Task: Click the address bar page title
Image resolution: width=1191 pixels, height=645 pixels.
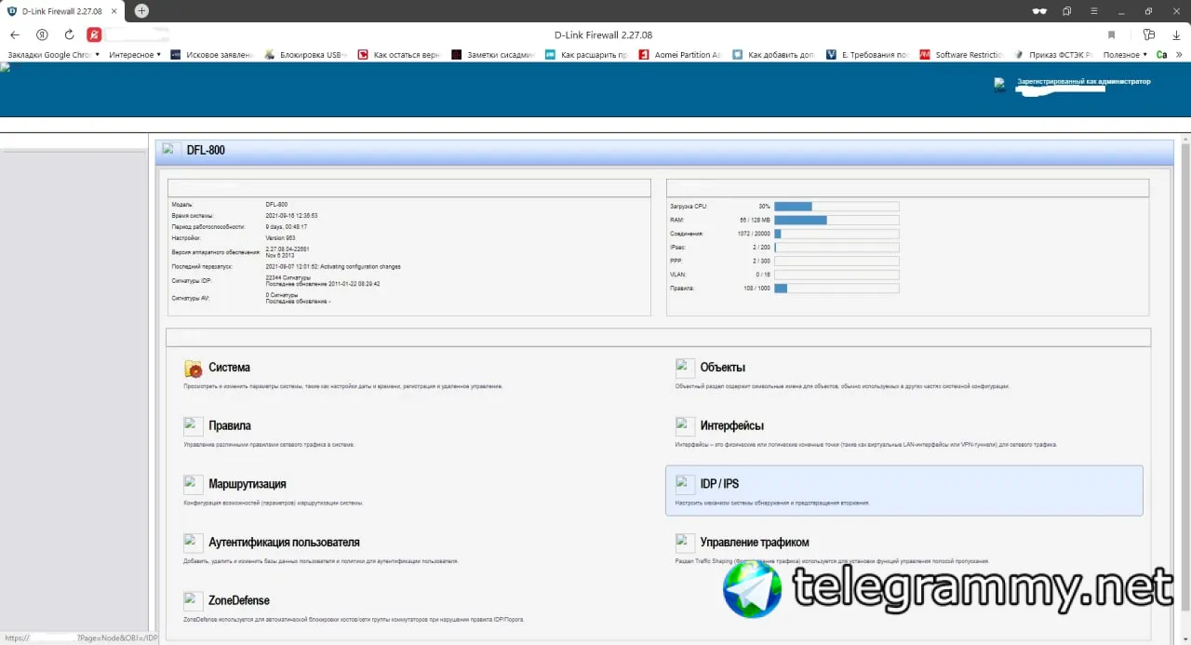Action: click(x=603, y=34)
